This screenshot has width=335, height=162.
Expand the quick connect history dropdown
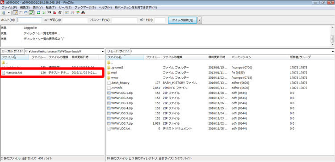tap(200, 20)
